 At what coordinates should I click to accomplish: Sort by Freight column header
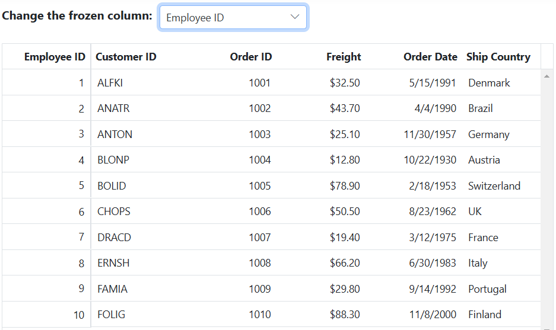coord(344,57)
